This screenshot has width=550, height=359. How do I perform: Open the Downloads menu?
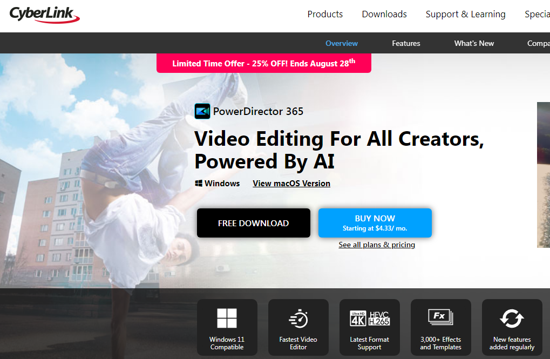coord(384,15)
